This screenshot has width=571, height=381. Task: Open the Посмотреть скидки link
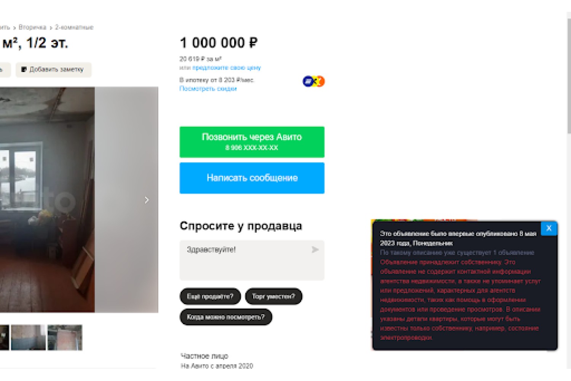coord(208,89)
